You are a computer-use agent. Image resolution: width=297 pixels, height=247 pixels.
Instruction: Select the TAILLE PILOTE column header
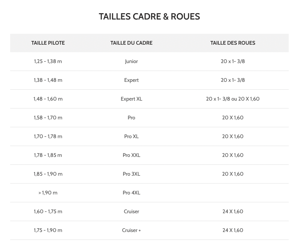[x=48, y=43]
